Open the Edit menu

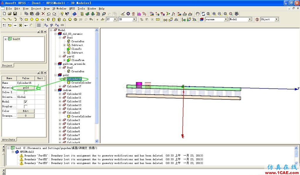[x=17, y=9]
